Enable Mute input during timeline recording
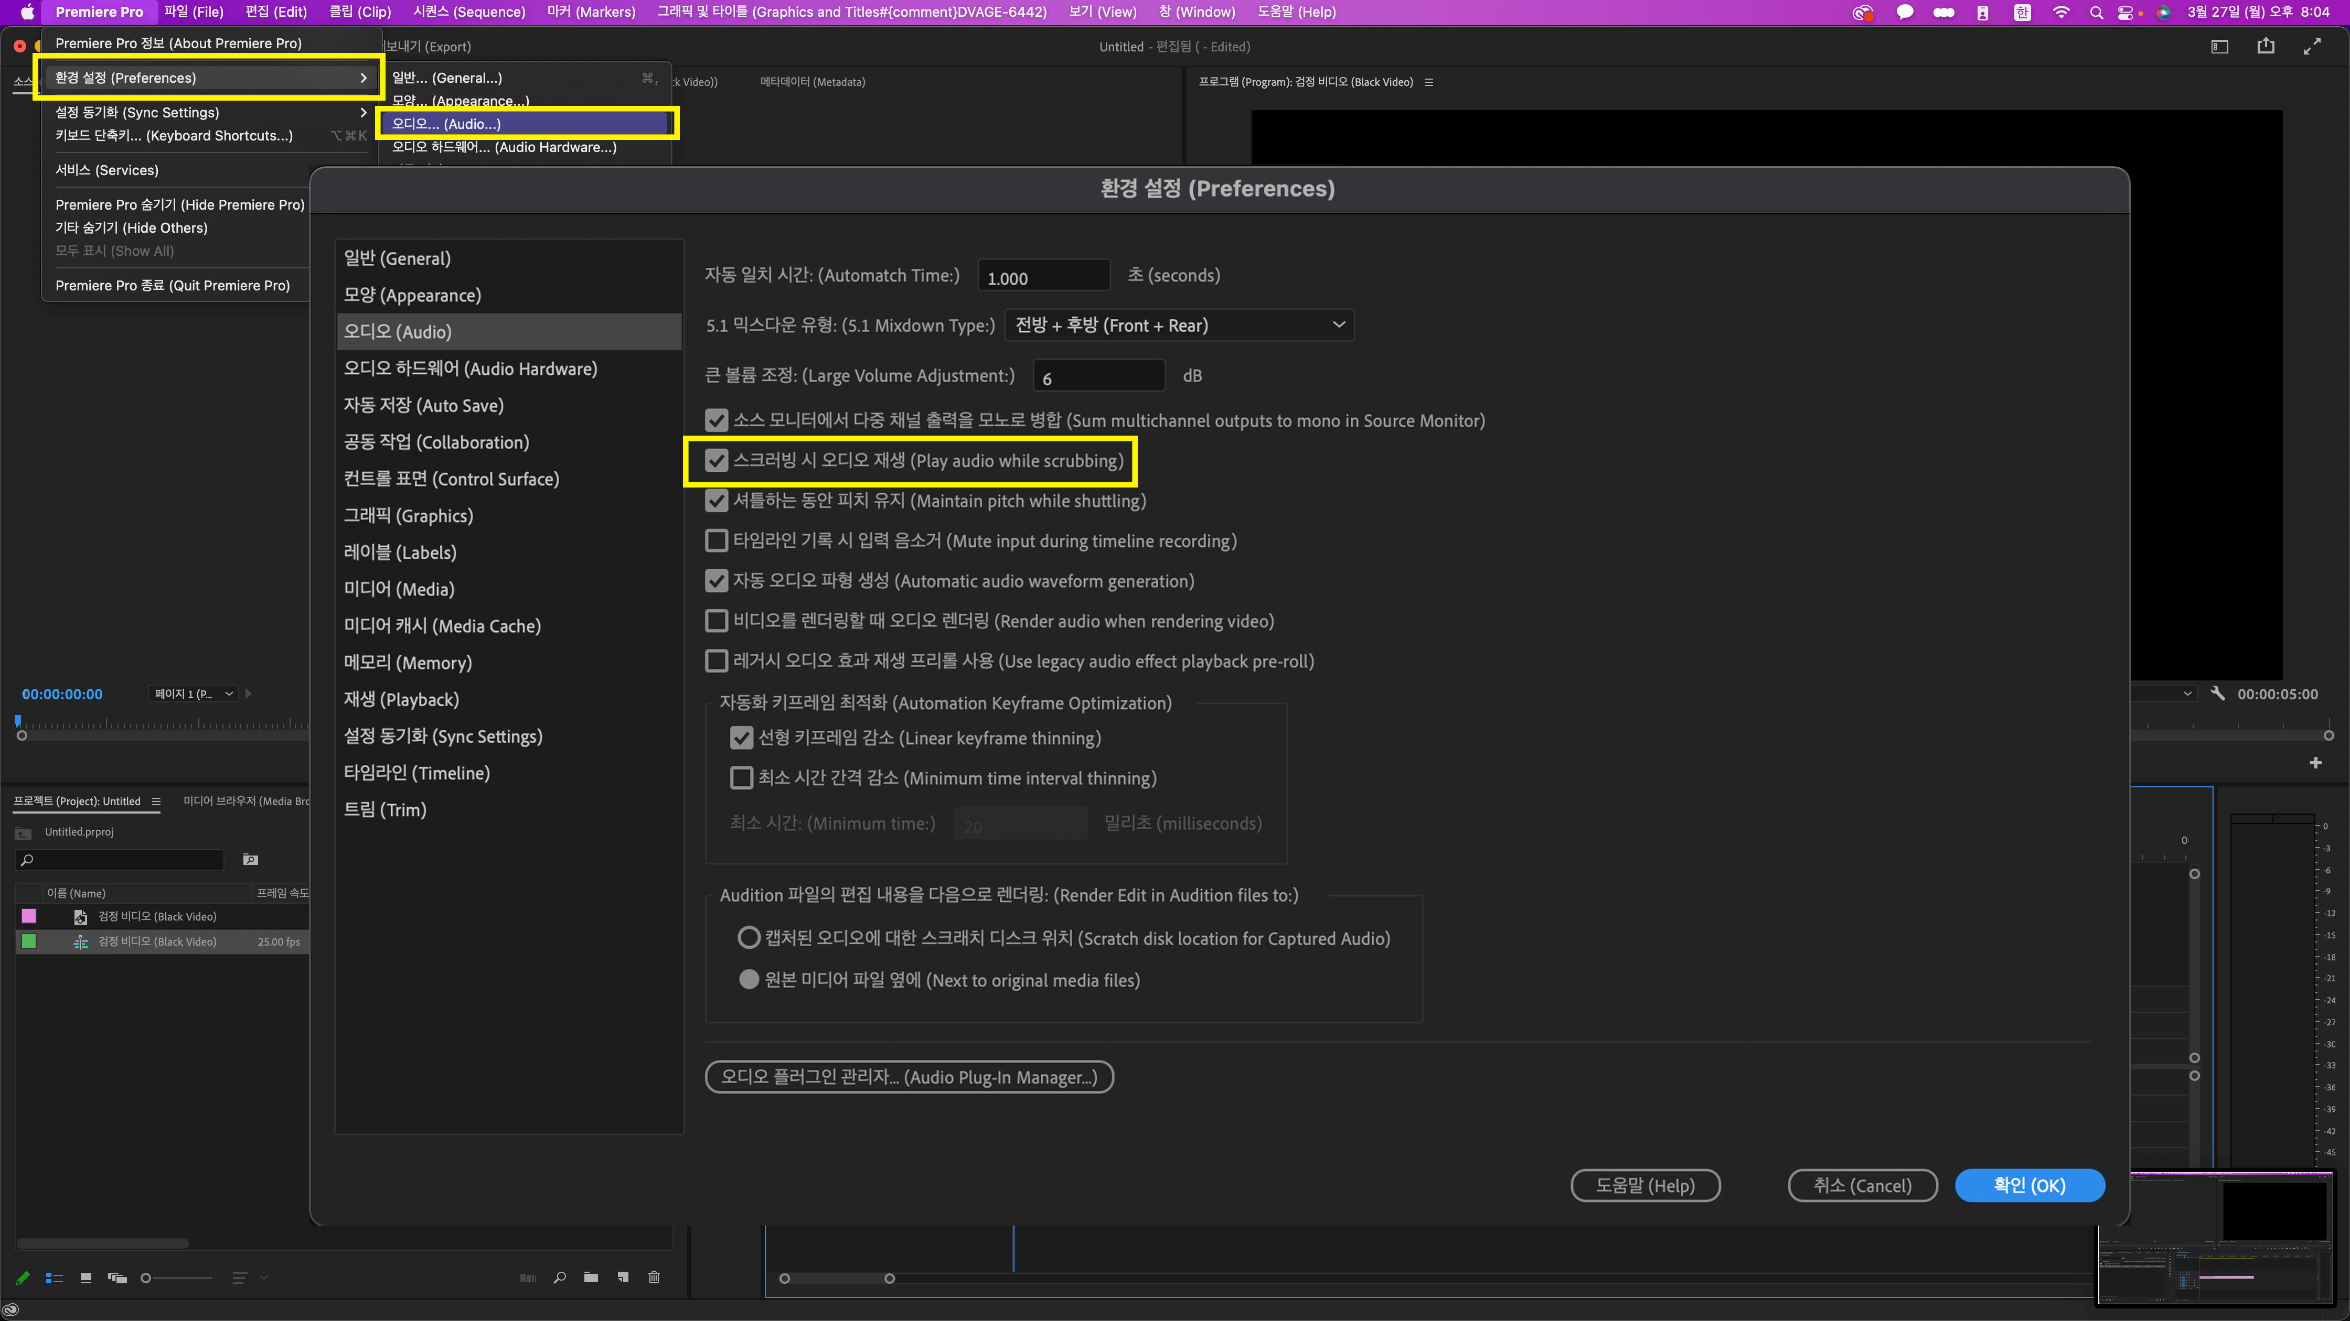Screen dimensions: 2350x1321 [716, 540]
